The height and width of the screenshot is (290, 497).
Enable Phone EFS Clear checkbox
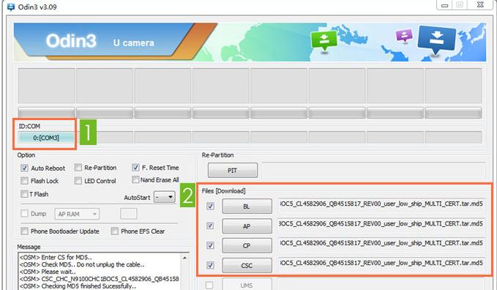click(x=114, y=231)
